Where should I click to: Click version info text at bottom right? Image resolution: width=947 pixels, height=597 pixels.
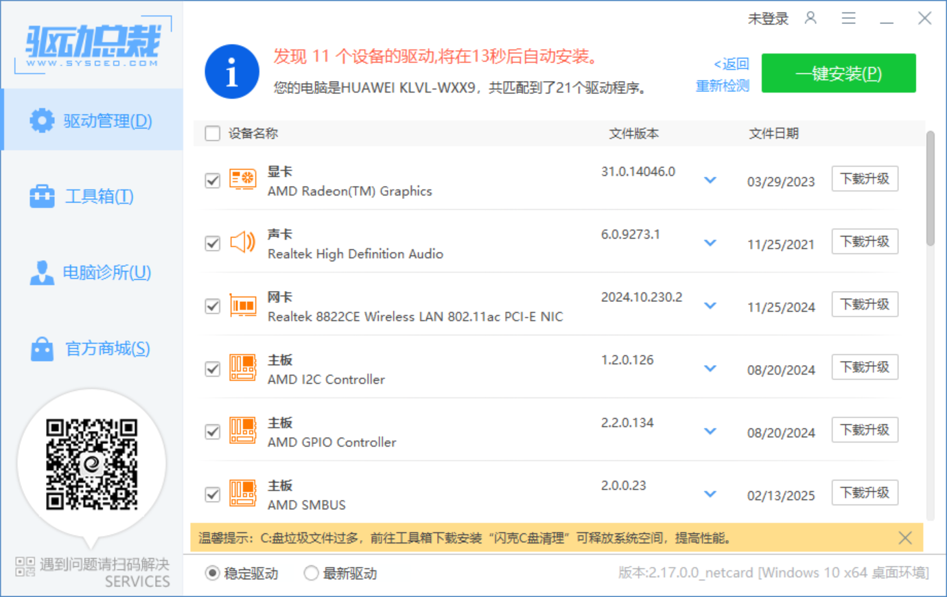[x=773, y=573]
